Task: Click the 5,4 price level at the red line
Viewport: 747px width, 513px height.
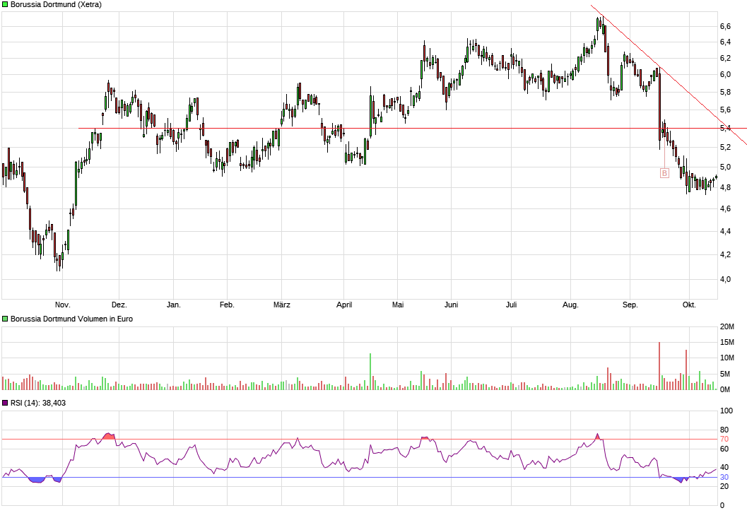Action: point(725,128)
